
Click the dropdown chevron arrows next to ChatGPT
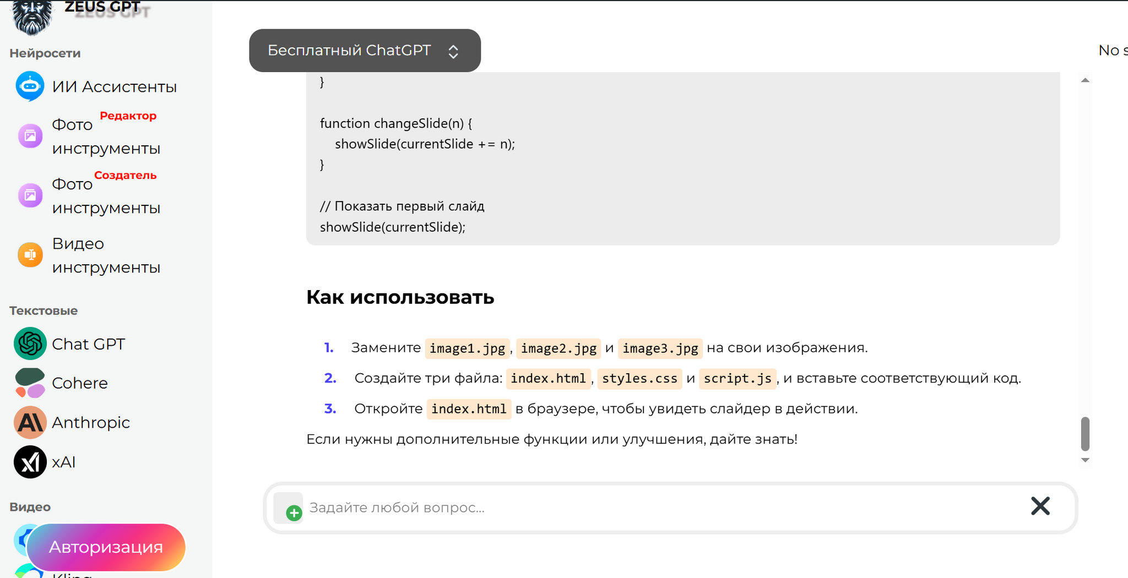click(453, 52)
